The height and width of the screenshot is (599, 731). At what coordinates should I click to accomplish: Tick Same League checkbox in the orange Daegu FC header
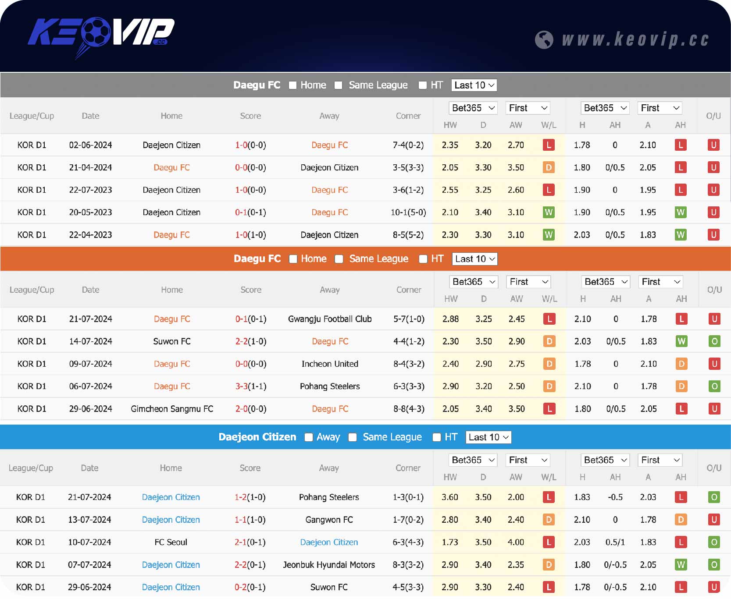[339, 259]
